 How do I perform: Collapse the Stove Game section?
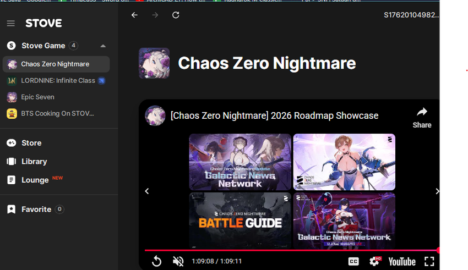pyautogui.click(x=103, y=46)
